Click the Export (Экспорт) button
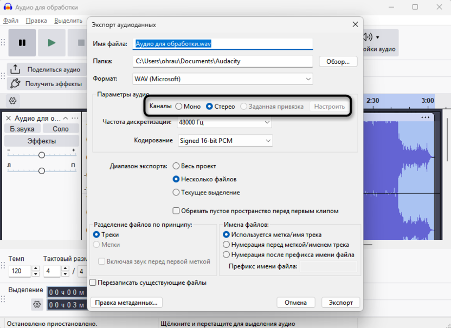451x328 pixels. coord(341,303)
